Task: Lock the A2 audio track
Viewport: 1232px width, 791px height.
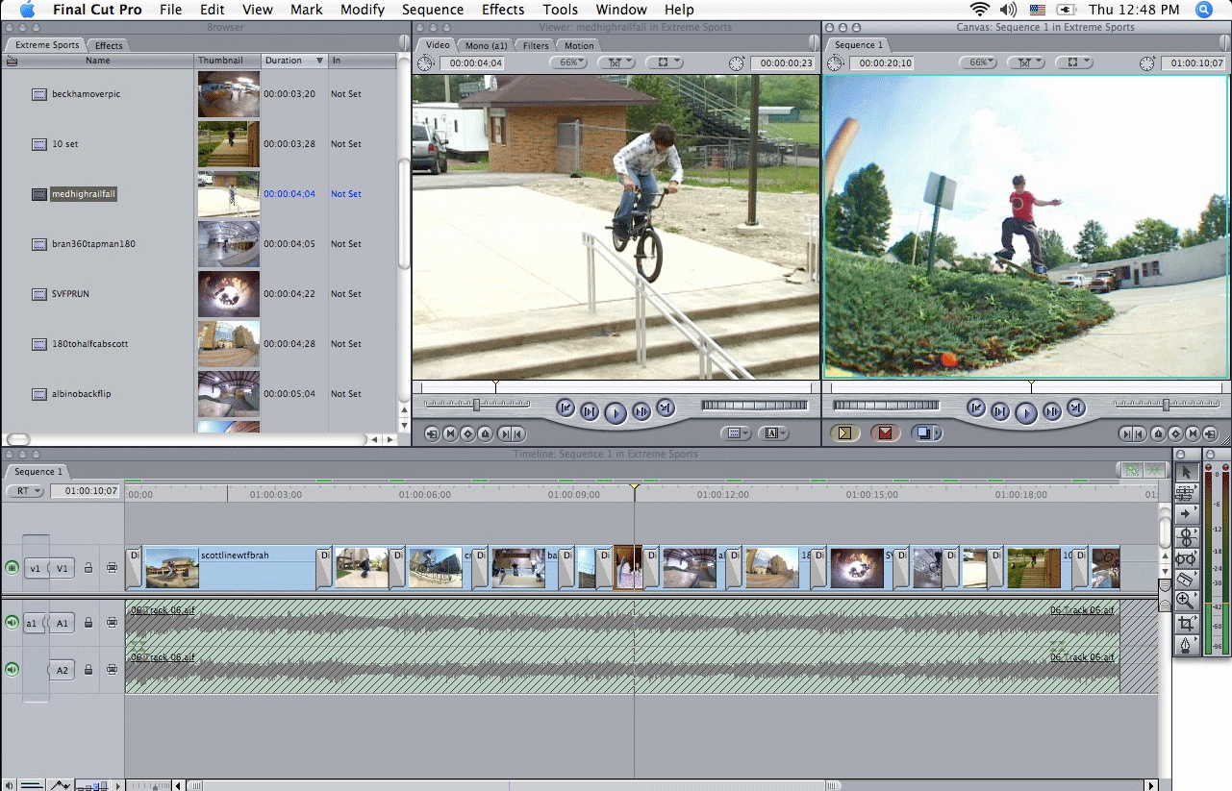Action: [88, 669]
